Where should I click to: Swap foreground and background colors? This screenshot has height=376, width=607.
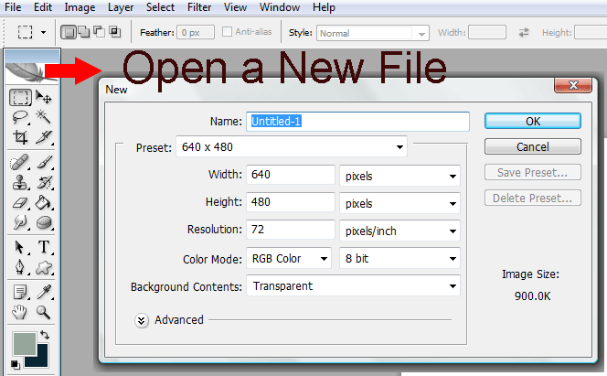pos(45,335)
